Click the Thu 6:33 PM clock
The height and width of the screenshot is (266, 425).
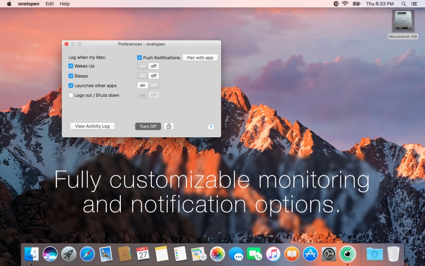pyautogui.click(x=380, y=4)
